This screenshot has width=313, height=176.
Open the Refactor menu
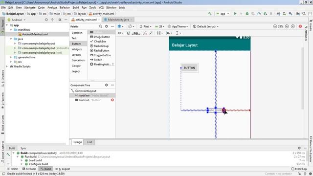65,8
